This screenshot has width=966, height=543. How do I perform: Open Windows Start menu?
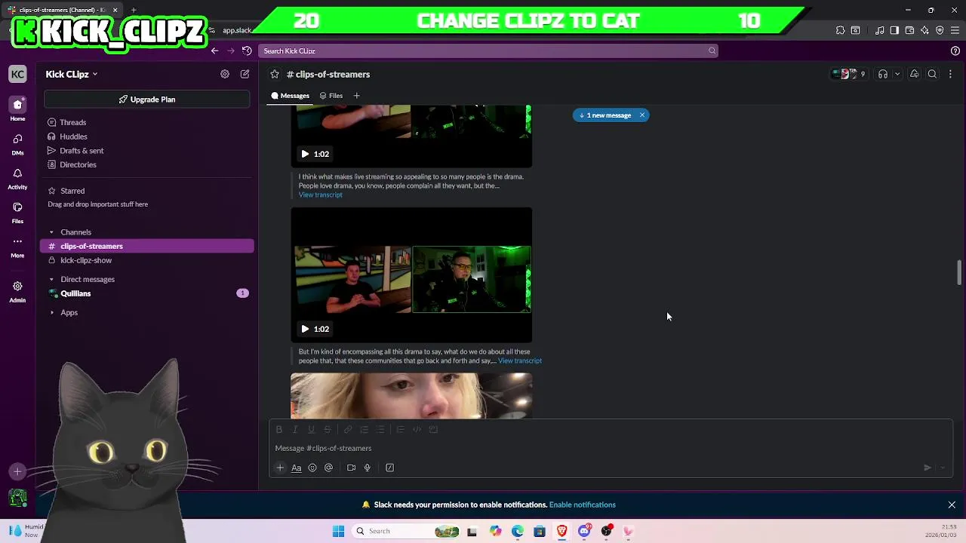pyautogui.click(x=338, y=531)
